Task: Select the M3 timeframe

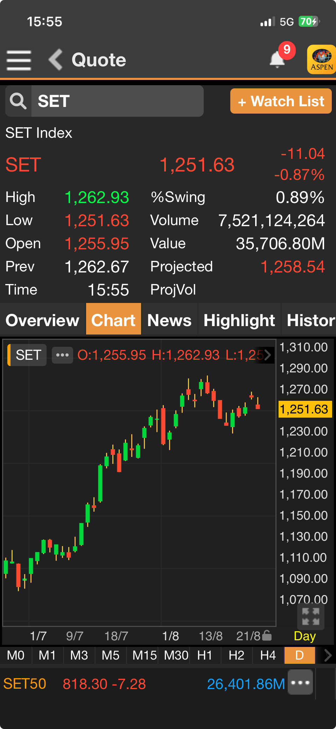Action: click(x=79, y=655)
